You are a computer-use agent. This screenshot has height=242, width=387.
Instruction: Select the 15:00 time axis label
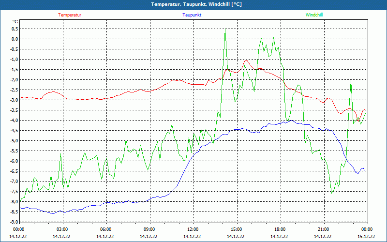coord(236,229)
